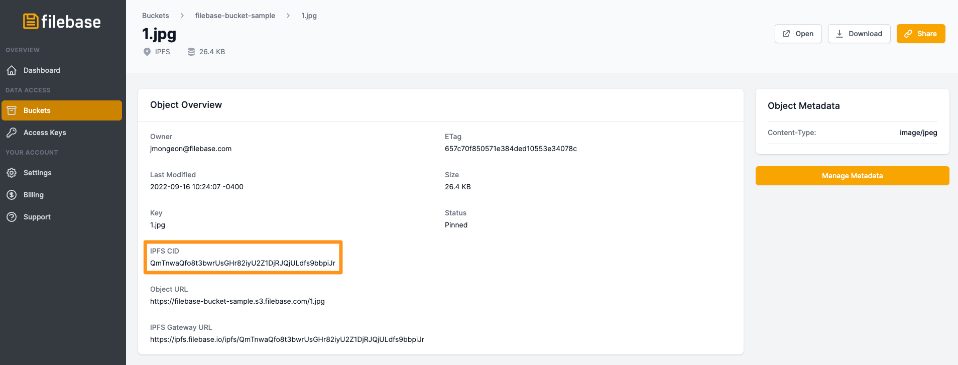Navigate to Settings
The height and width of the screenshot is (365, 958).
pyautogui.click(x=62, y=173)
